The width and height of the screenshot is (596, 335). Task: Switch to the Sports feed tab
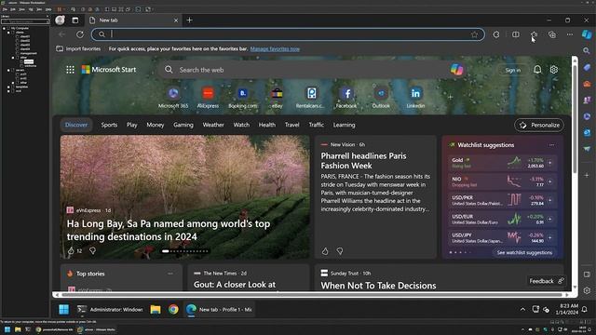109,125
